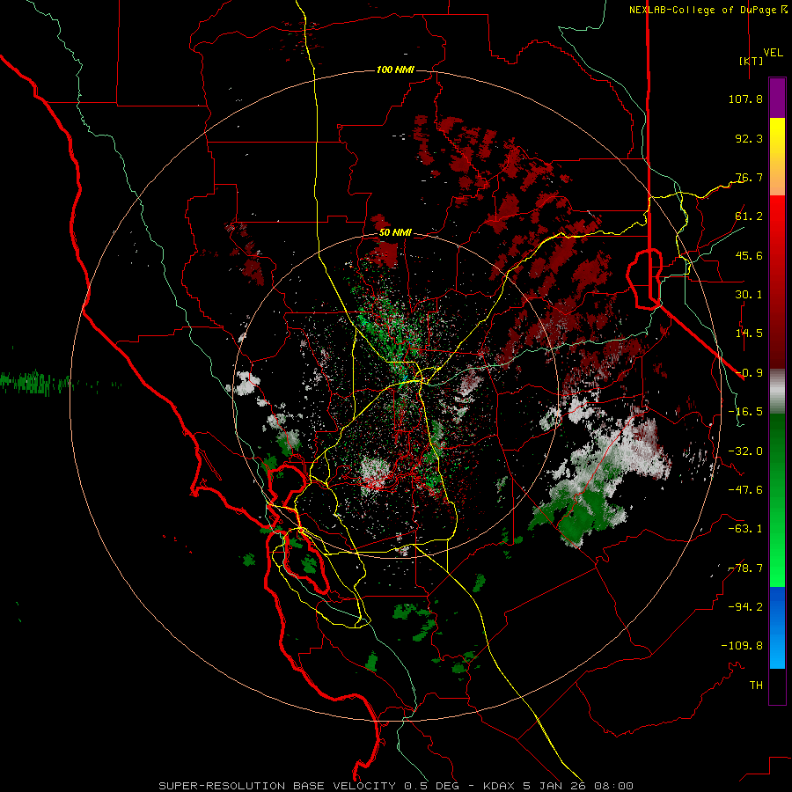Click the TH legend label
The height and width of the screenshot is (792, 792).
tap(756, 686)
